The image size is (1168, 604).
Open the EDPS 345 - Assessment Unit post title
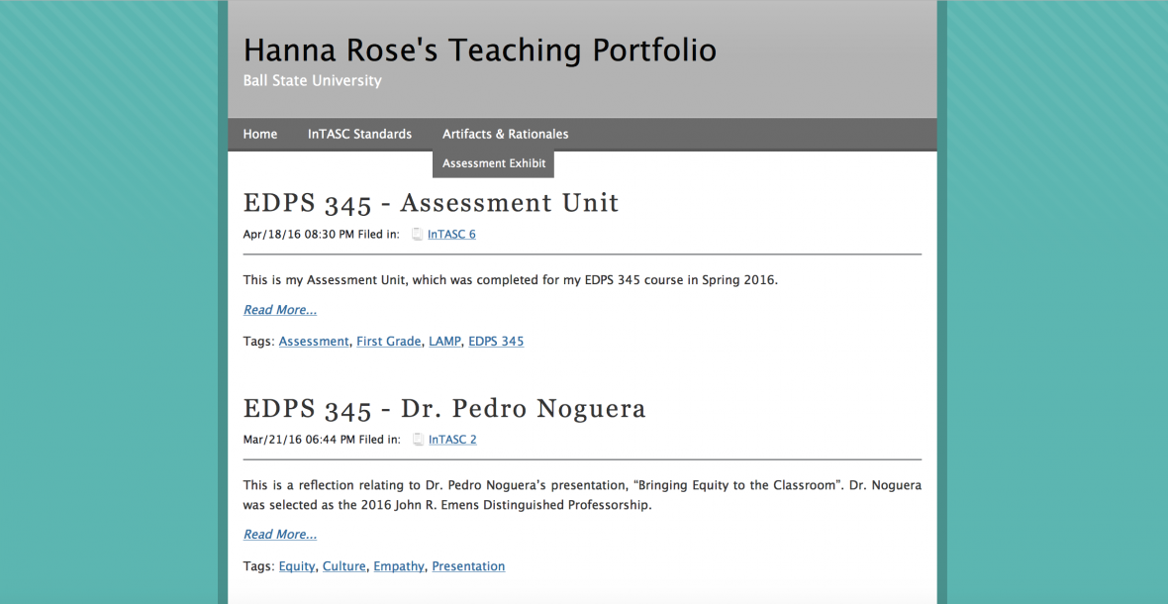(x=431, y=203)
